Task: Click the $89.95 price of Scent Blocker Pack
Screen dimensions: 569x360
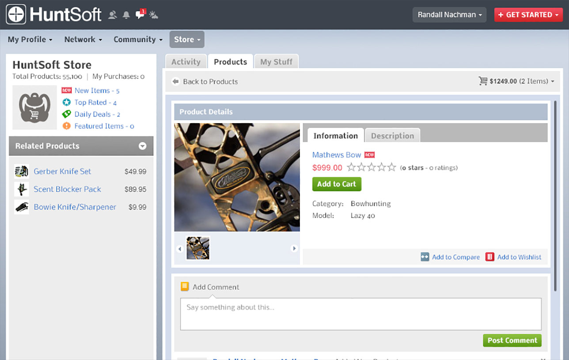Action: [135, 189]
